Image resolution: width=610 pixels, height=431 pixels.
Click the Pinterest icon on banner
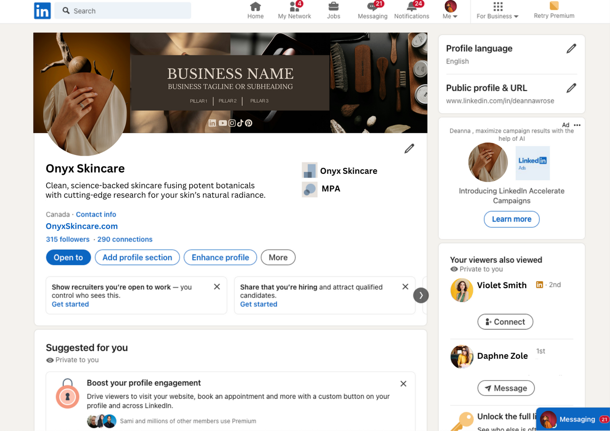tap(249, 123)
